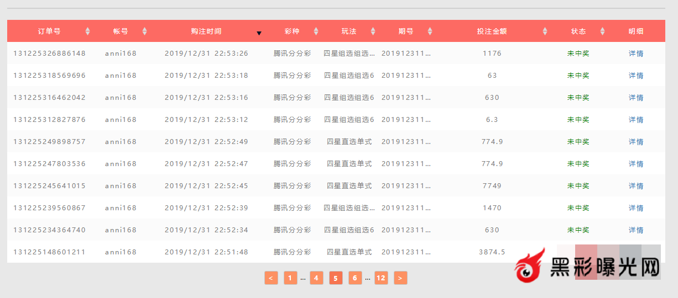Sort the 玩法 column via arrows

pyautogui.click(x=373, y=31)
